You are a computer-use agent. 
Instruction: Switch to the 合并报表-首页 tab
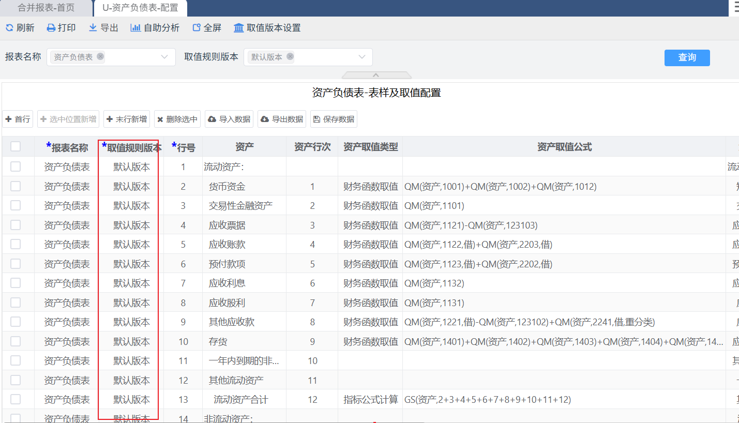pos(46,8)
